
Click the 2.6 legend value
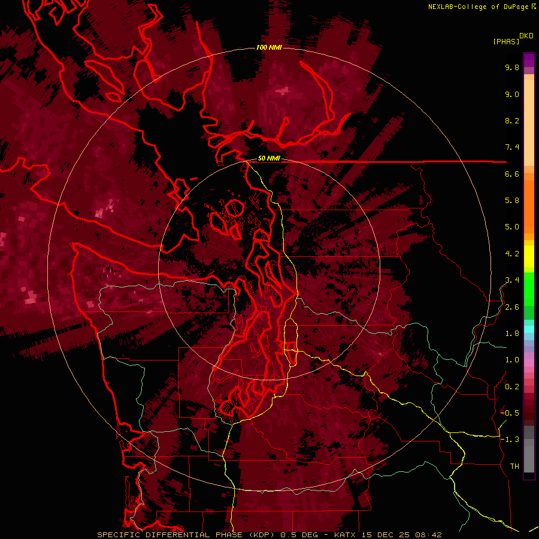pyautogui.click(x=512, y=307)
